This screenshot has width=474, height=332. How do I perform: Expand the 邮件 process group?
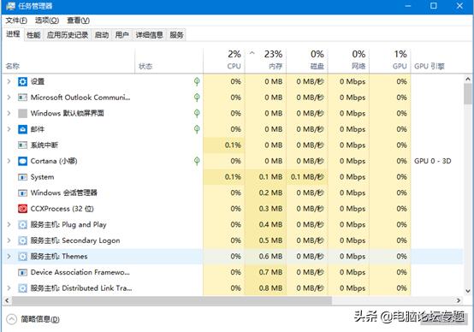[x=9, y=129]
